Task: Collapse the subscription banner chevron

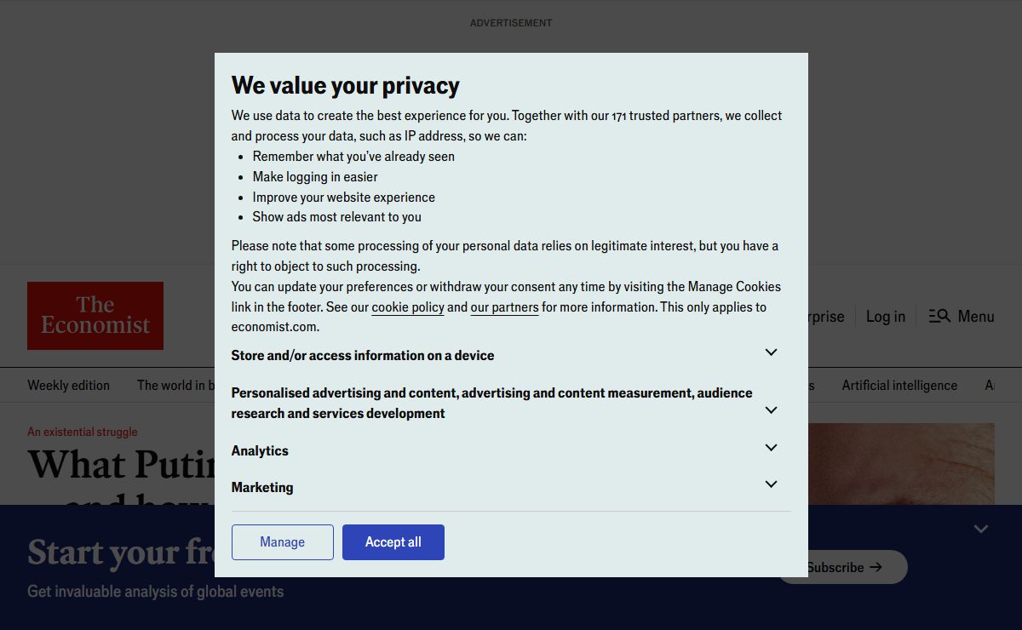Action: (x=981, y=529)
